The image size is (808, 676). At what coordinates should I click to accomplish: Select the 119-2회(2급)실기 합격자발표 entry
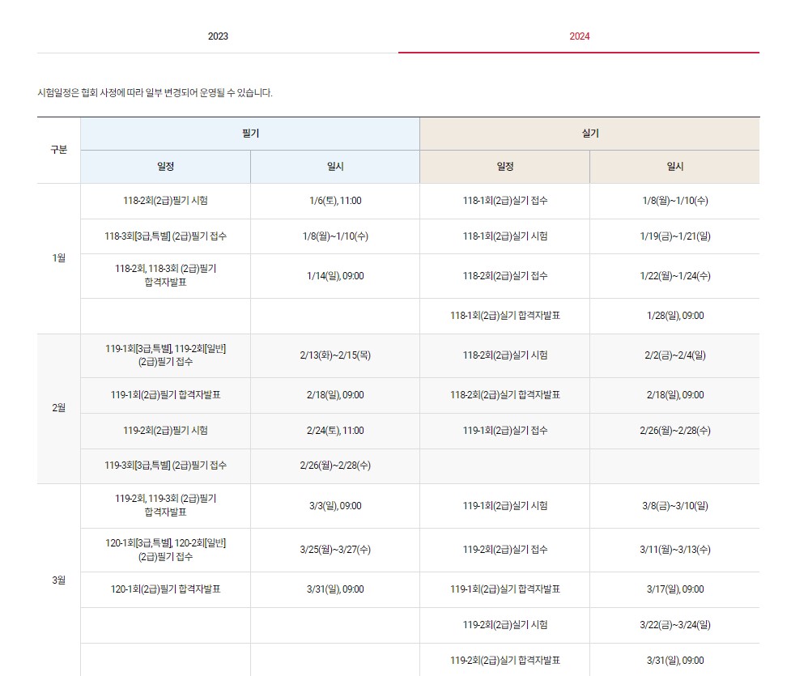tap(504, 660)
